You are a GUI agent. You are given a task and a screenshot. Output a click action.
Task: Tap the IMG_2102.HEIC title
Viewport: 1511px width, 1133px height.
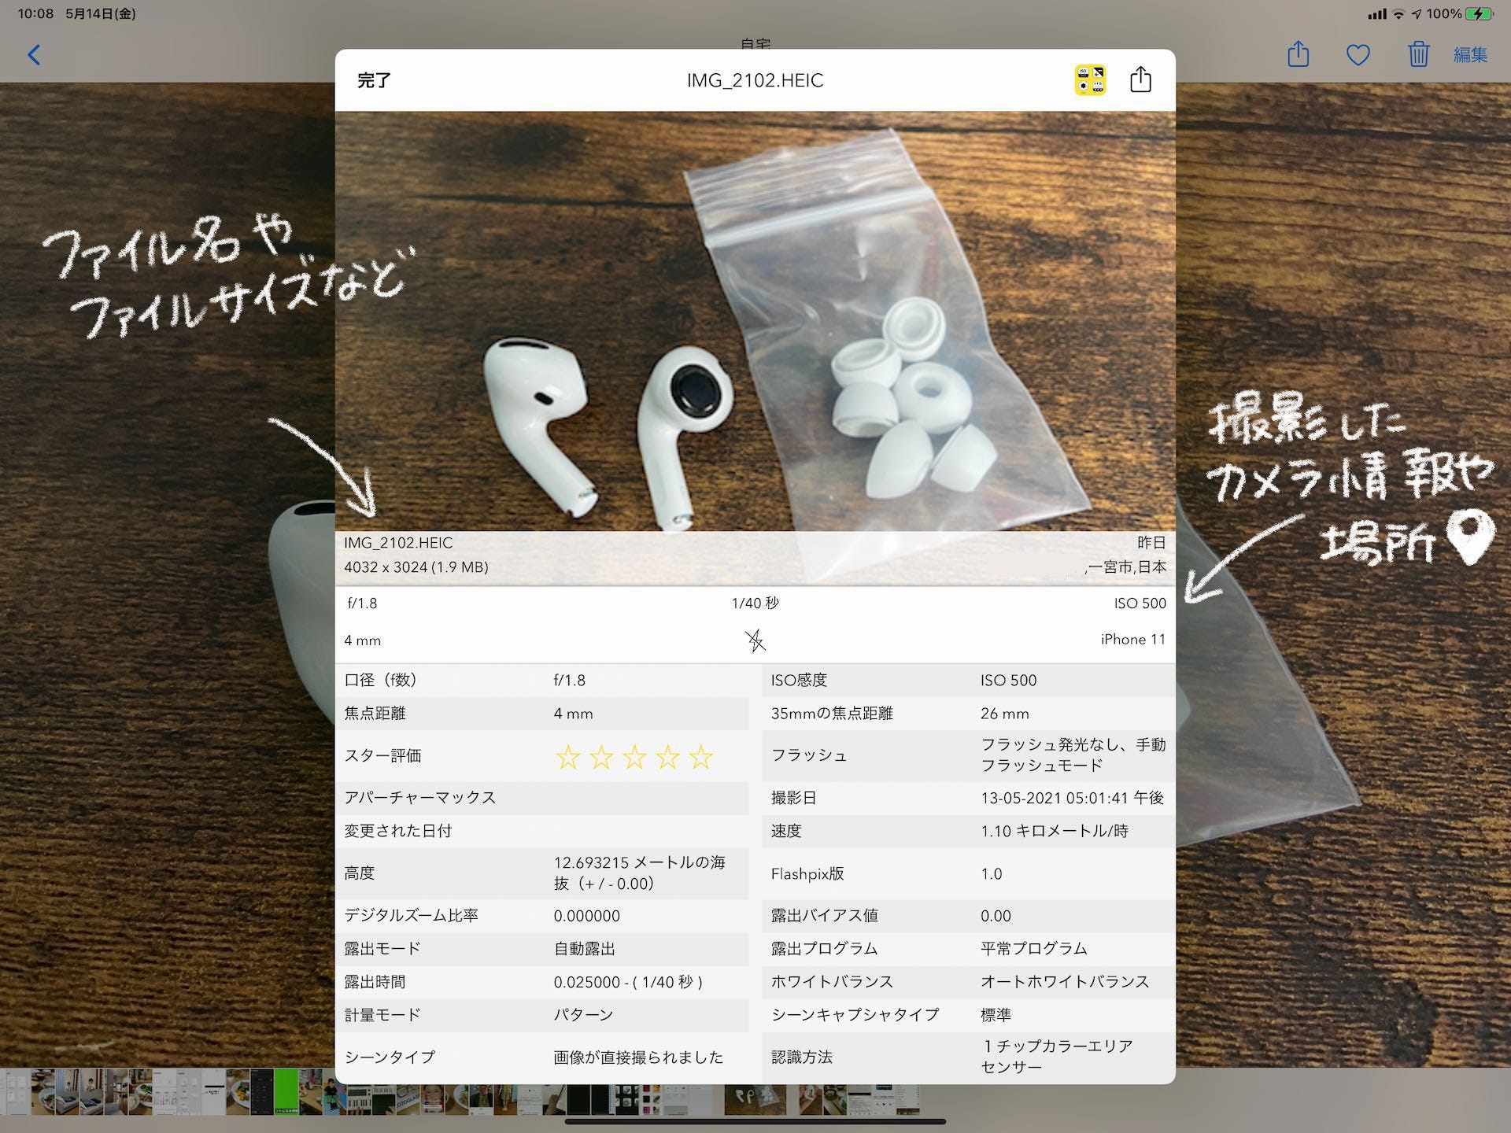click(755, 80)
